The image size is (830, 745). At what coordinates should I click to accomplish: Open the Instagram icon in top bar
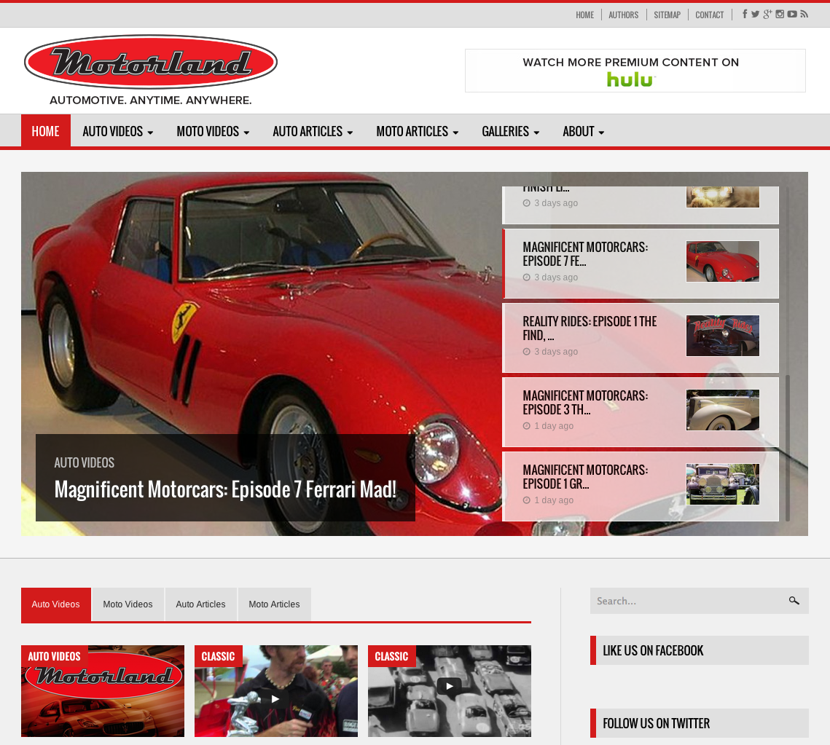(x=780, y=15)
